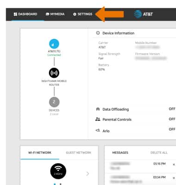
Task: Click Delete All messages
Action: pos(159,153)
